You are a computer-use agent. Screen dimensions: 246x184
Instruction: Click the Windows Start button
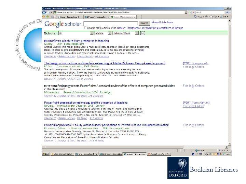click(46, 154)
